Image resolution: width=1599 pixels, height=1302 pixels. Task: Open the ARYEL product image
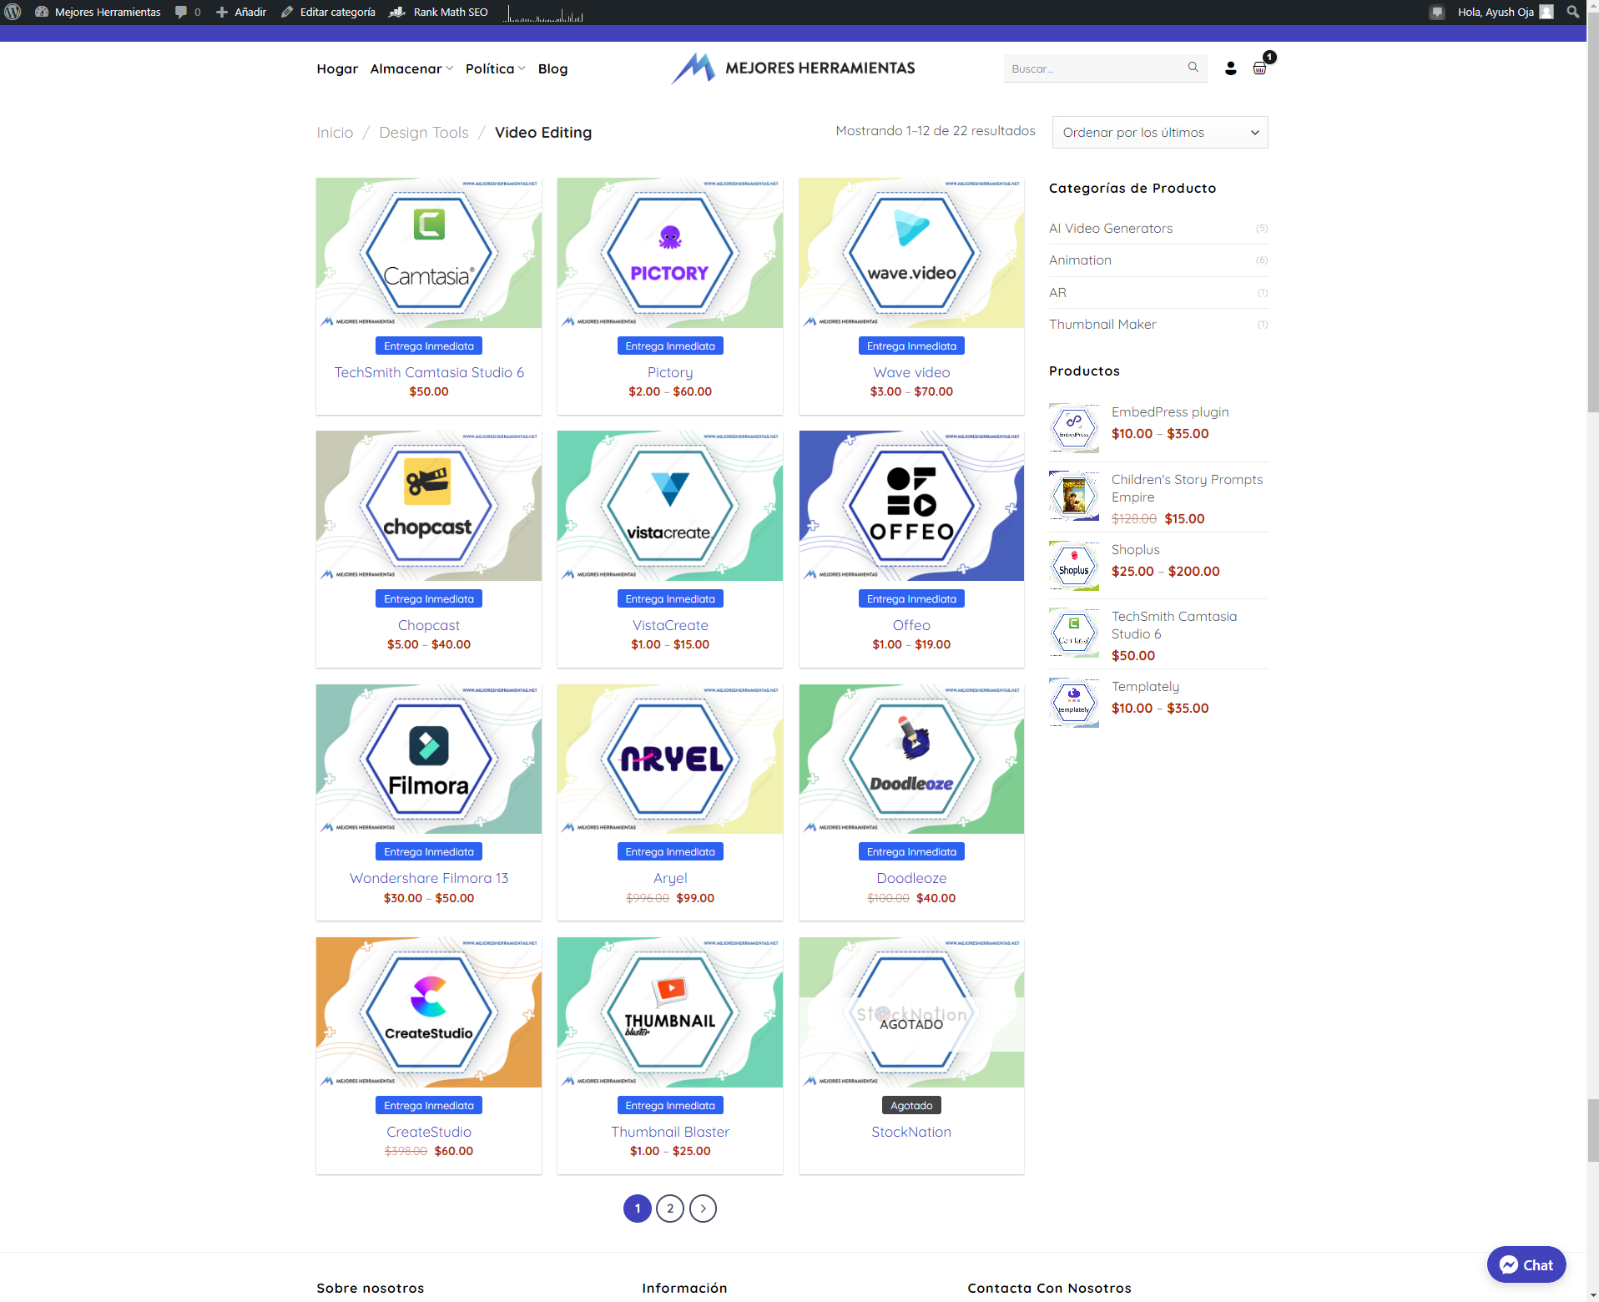[670, 759]
